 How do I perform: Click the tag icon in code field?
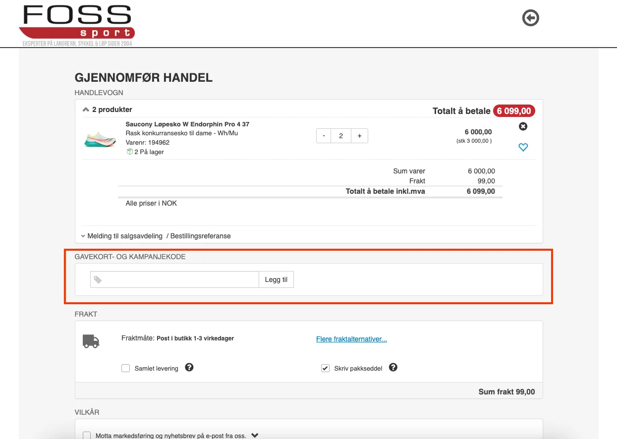tap(98, 280)
